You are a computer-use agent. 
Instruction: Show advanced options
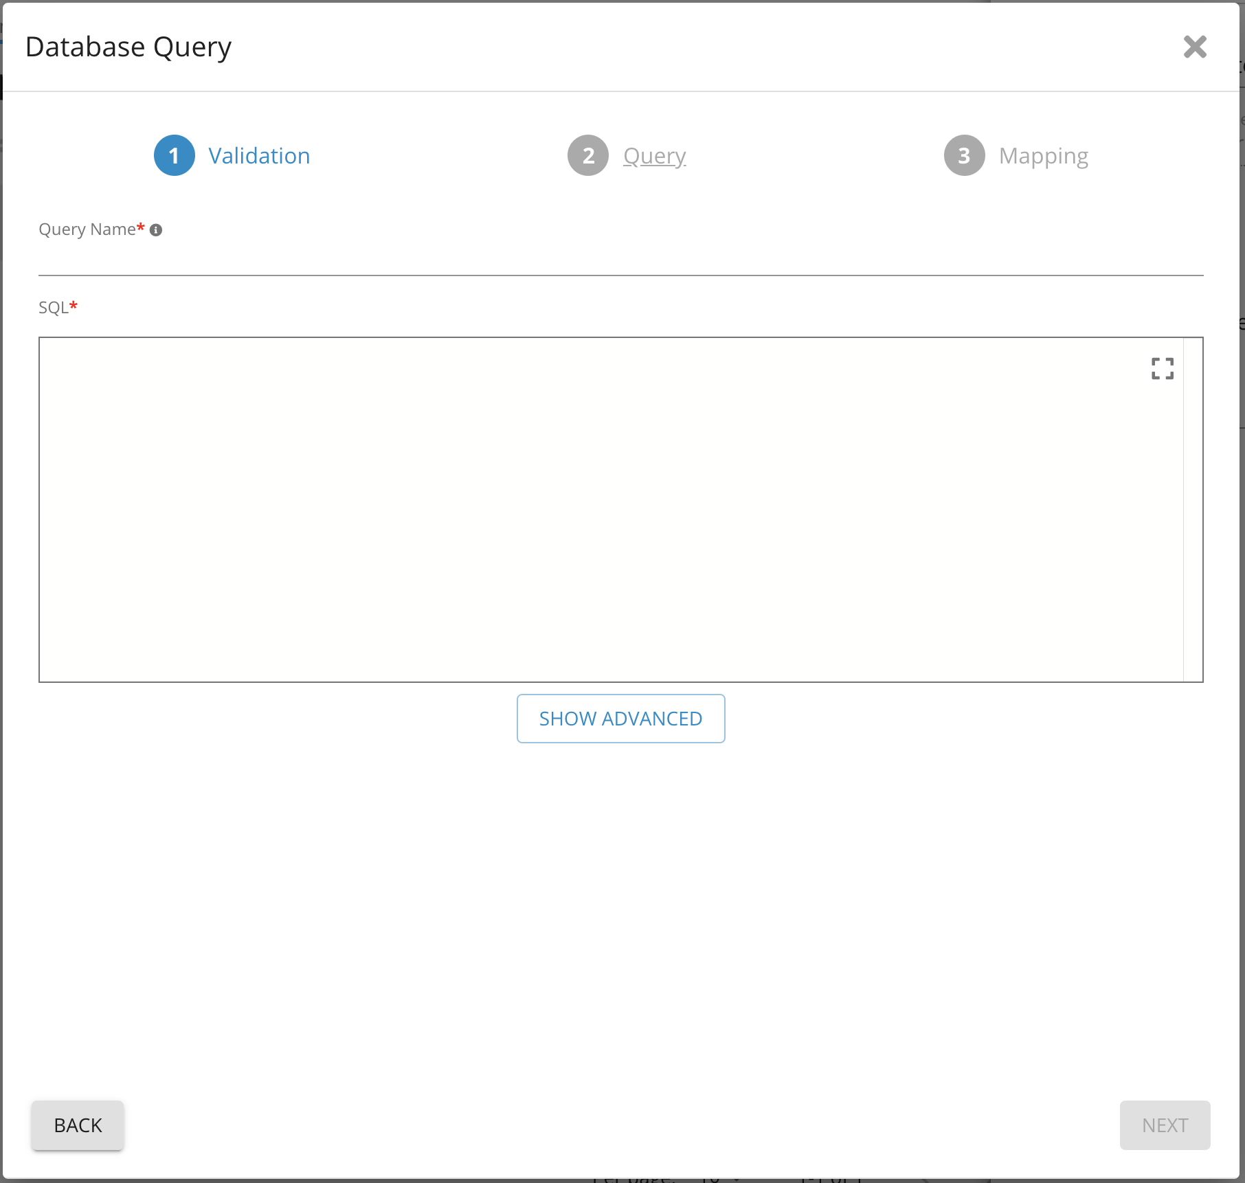click(620, 719)
